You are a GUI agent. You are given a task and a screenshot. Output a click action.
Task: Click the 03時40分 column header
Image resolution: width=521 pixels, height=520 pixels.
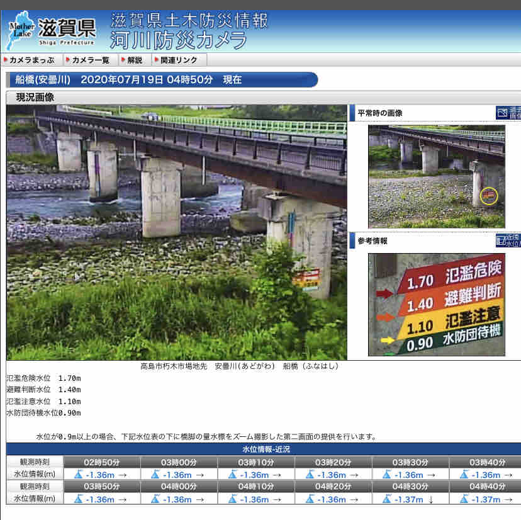(485, 462)
